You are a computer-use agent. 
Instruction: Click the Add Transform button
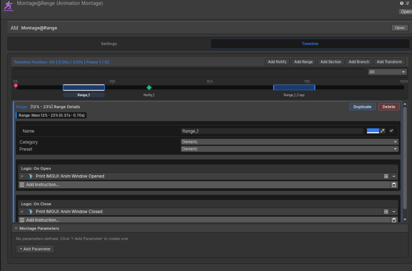coord(389,62)
